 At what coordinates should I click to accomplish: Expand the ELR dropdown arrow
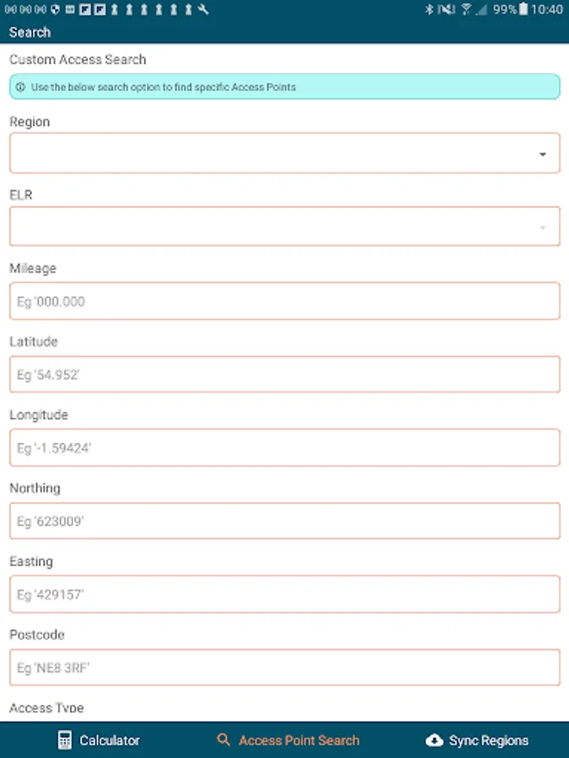[543, 227]
